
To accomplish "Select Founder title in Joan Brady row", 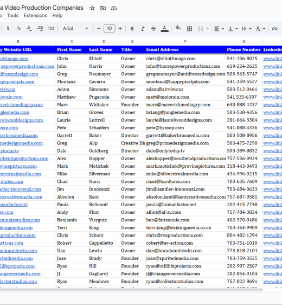I will tap(132, 258).
